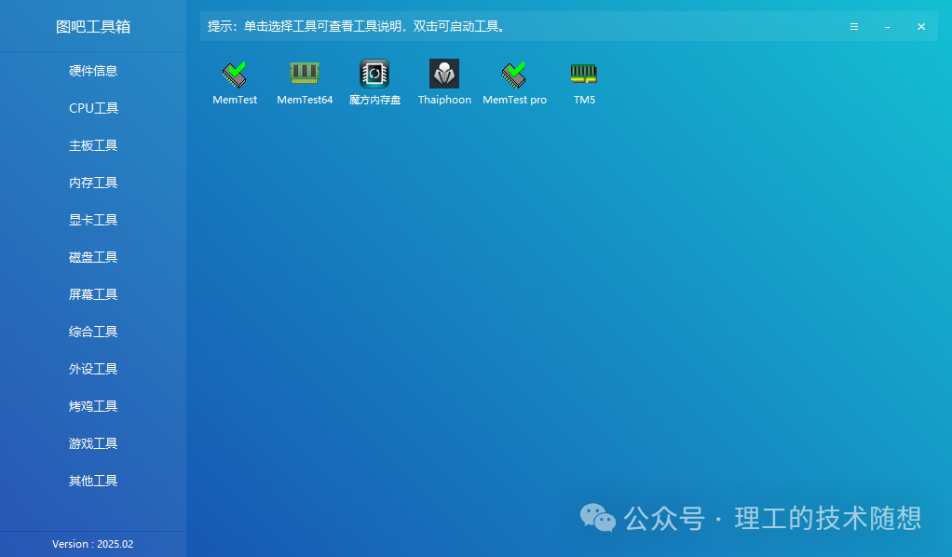This screenshot has width=952, height=557.
Task: Open MemTest64
Action: (305, 81)
